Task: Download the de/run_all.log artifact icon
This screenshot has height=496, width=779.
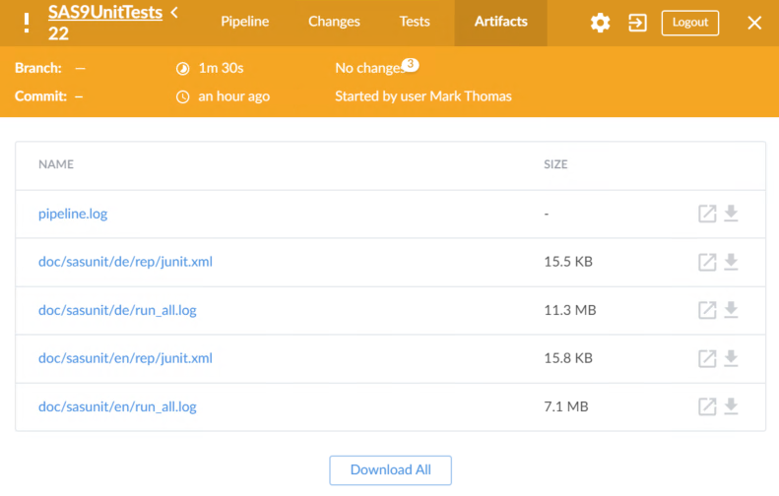Action: pyautogui.click(x=731, y=310)
